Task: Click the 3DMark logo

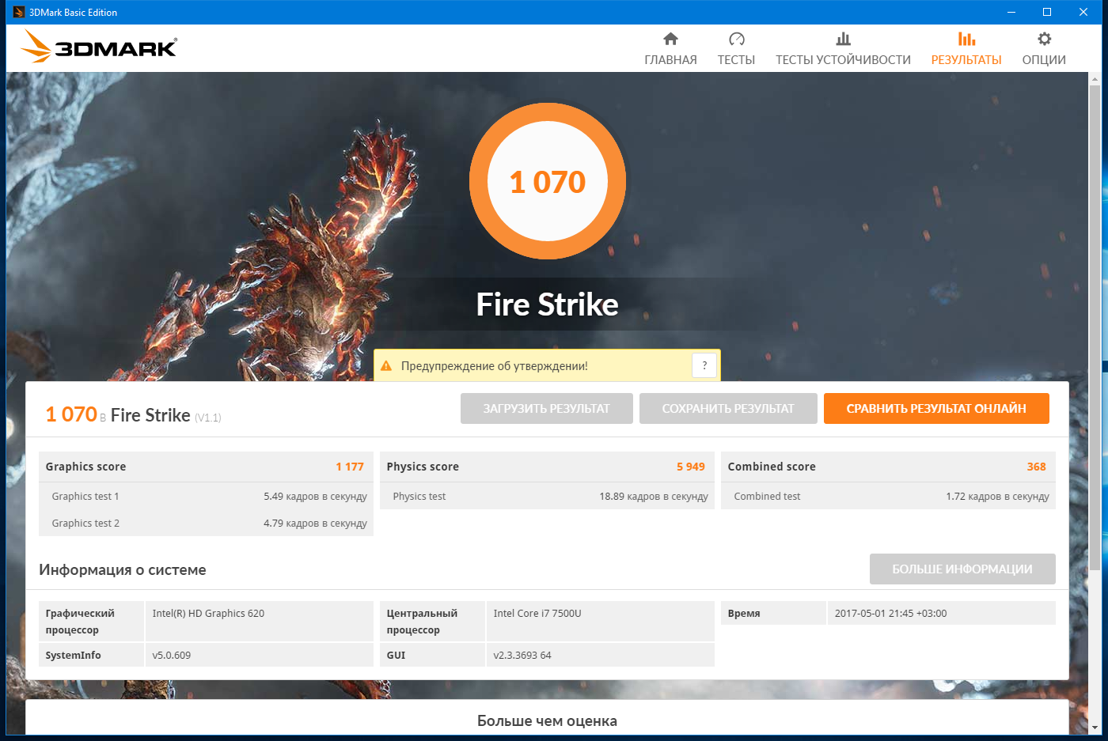Action: [x=99, y=47]
